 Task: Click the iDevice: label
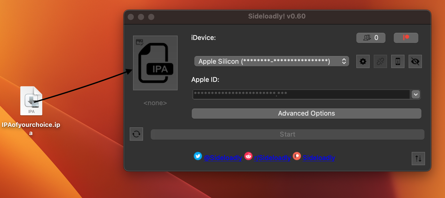[x=204, y=37]
